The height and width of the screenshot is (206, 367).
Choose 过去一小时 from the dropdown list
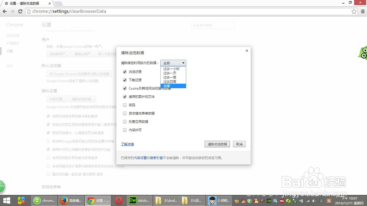click(173, 69)
